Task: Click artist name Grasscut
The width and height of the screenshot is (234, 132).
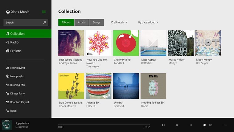Action: coord(119,106)
